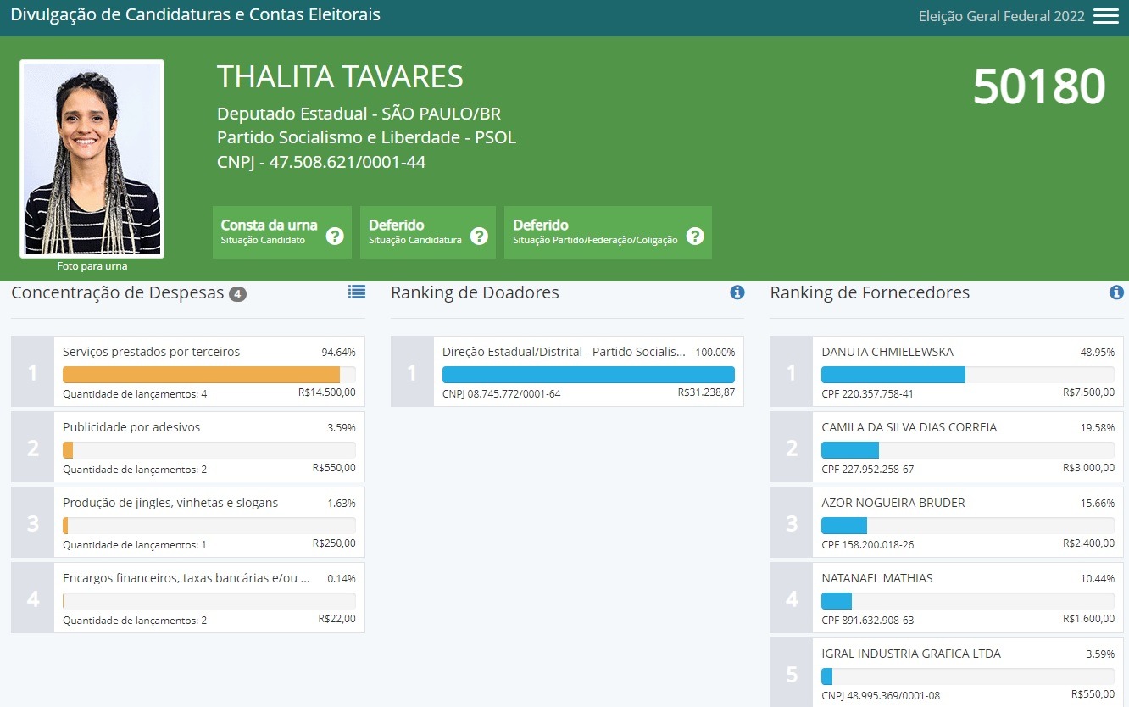
Task: Select supplier DANUTA CHMIELEWSKA
Action: click(967, 371)
